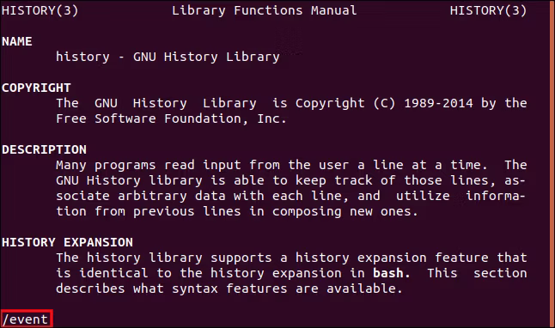The width and height of the screenshot is (555, 328).
Task: Click HISTORY(3) in the right header
Action: click(x=489, y=10)
